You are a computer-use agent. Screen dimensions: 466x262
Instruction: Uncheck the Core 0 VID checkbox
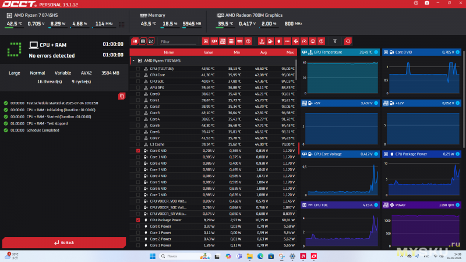(x=138, y=151)
